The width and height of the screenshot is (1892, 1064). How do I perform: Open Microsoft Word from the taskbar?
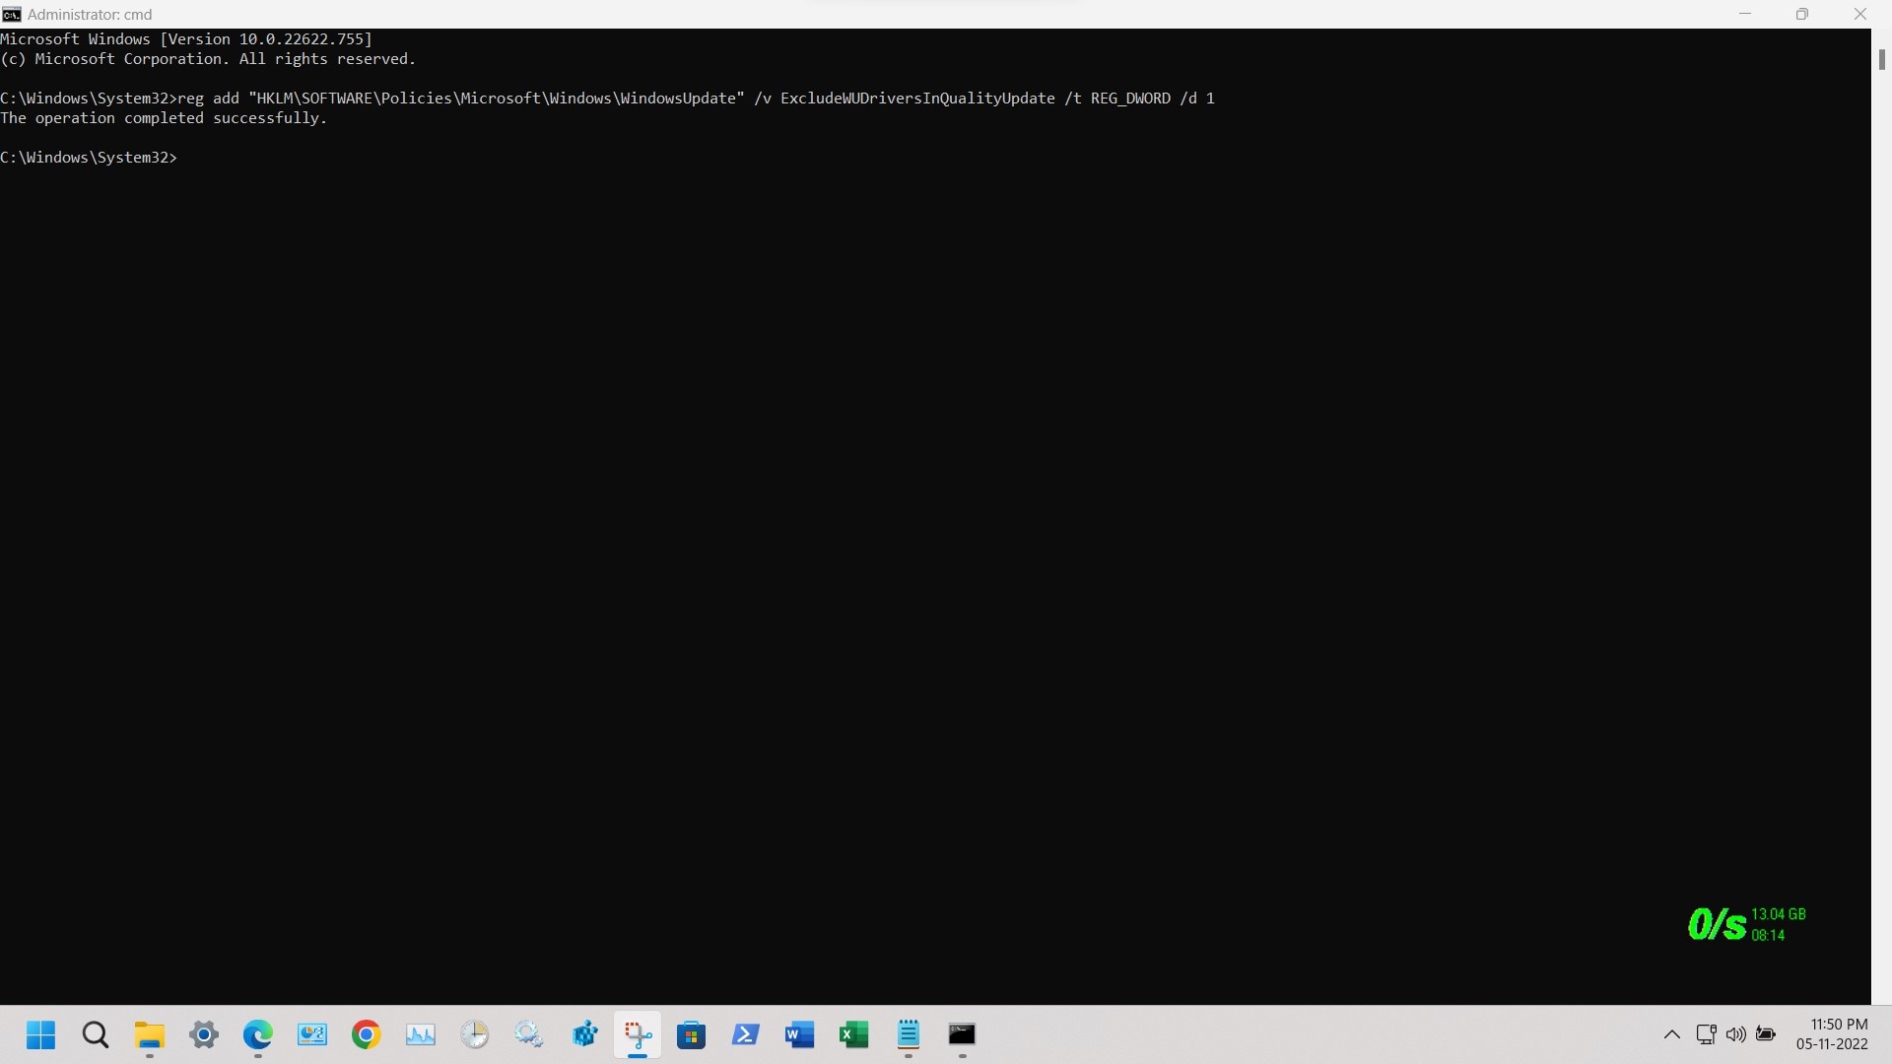tap(800, 1034)
